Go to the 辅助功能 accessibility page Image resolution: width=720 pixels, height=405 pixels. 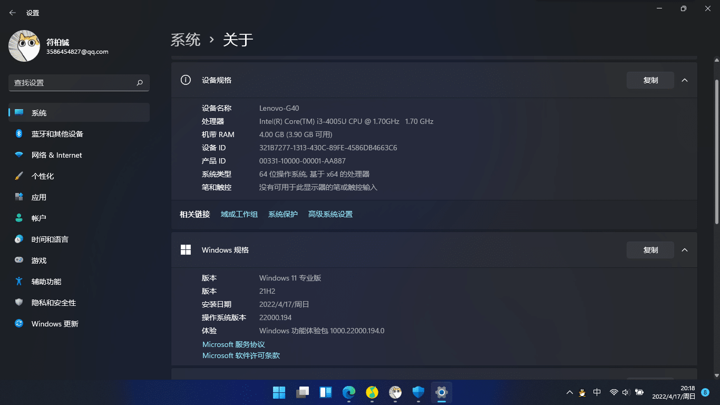(46, 282)
